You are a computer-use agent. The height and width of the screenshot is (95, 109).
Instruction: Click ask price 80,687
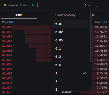pyautogui.click(x=7, y=41)
